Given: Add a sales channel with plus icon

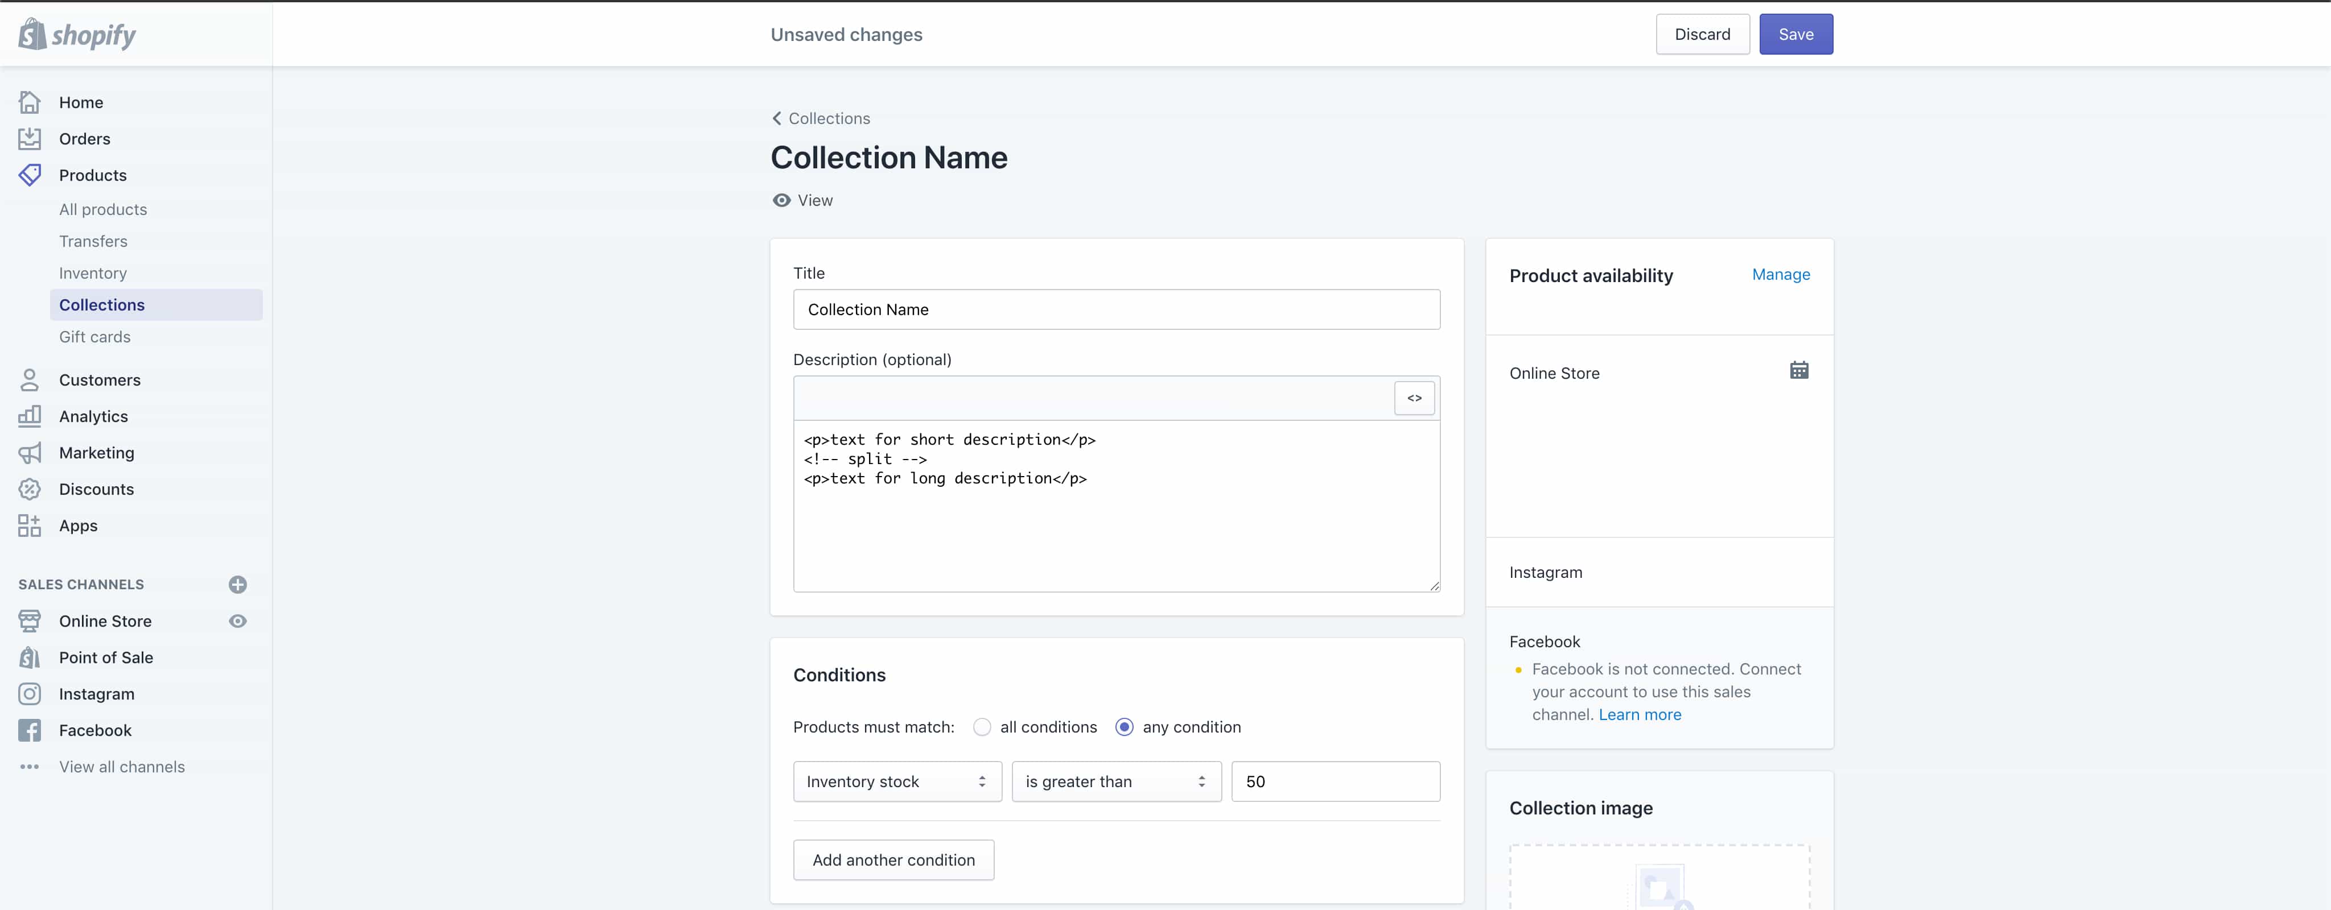Looking at the screenshot, I should tap(238, 584).
